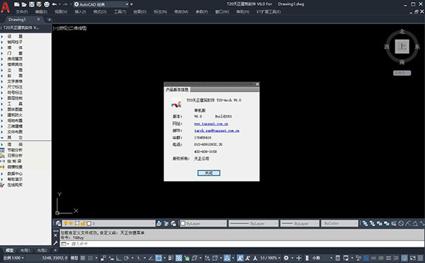This screenshot has height=263, width=425.
Task: Select the 在线购买 shopping cart item
Action: 15,185
